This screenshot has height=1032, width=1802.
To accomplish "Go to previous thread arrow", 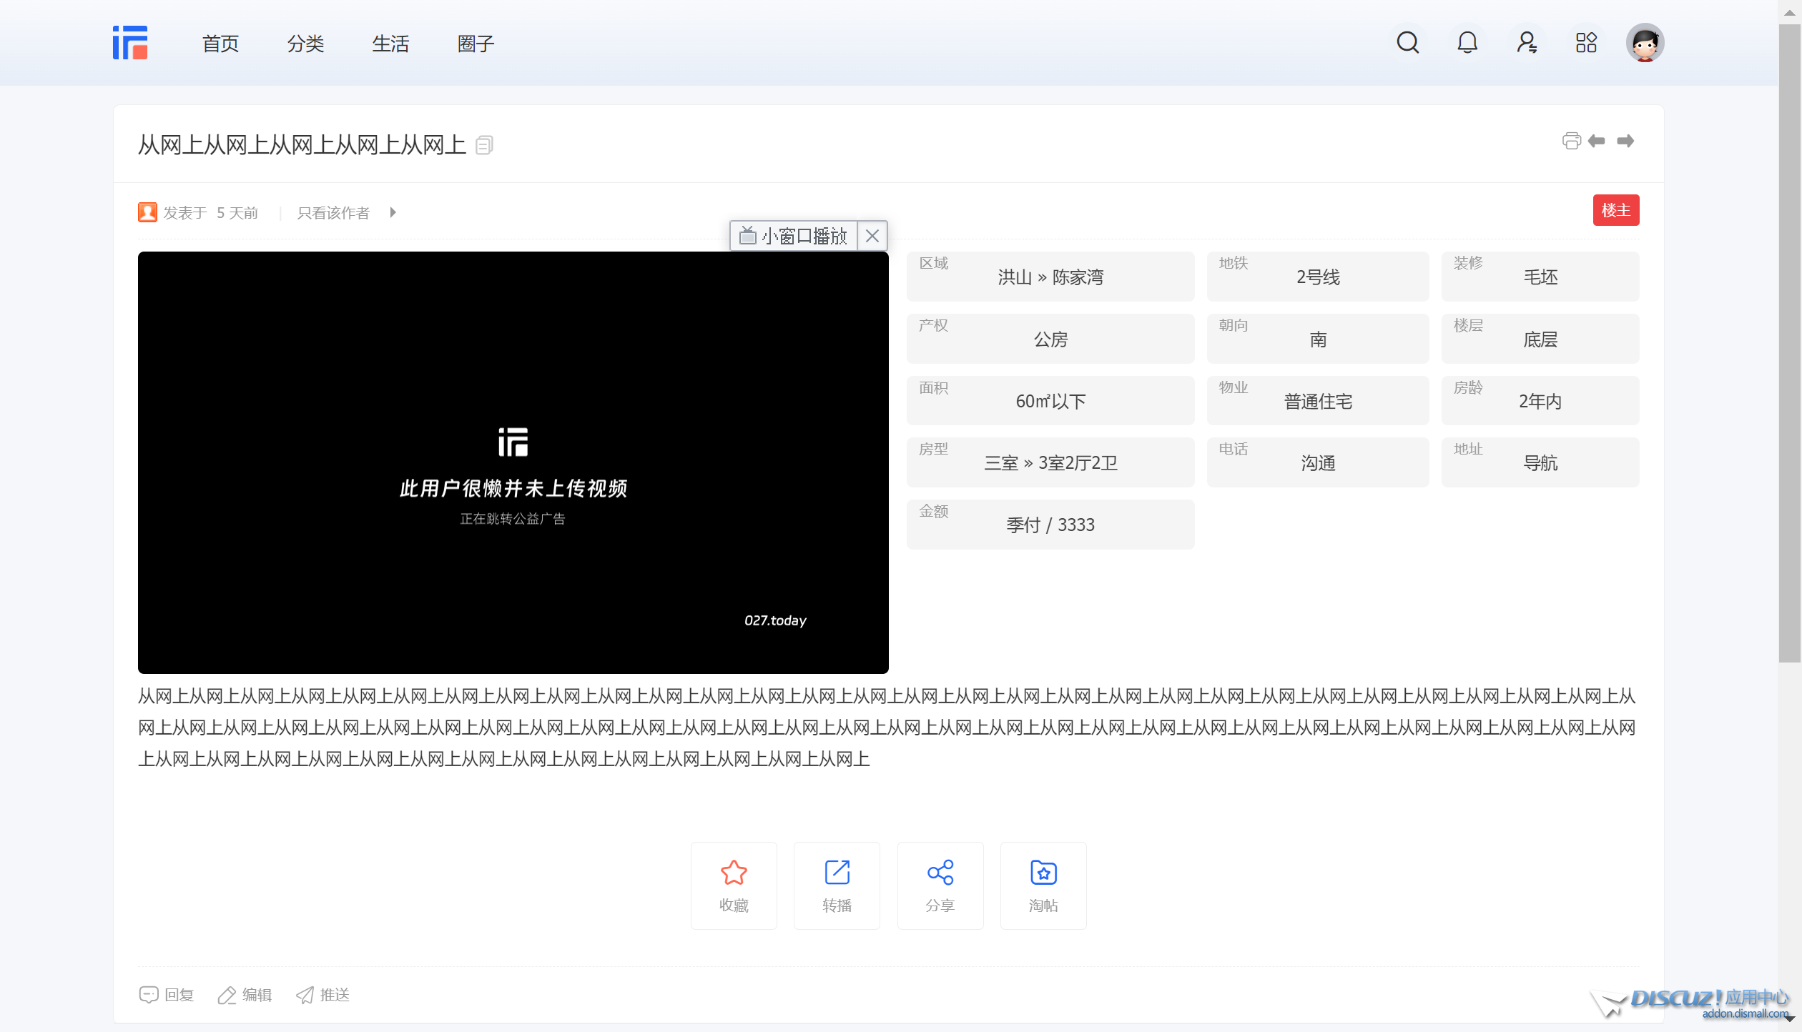I will [1597, 141].
